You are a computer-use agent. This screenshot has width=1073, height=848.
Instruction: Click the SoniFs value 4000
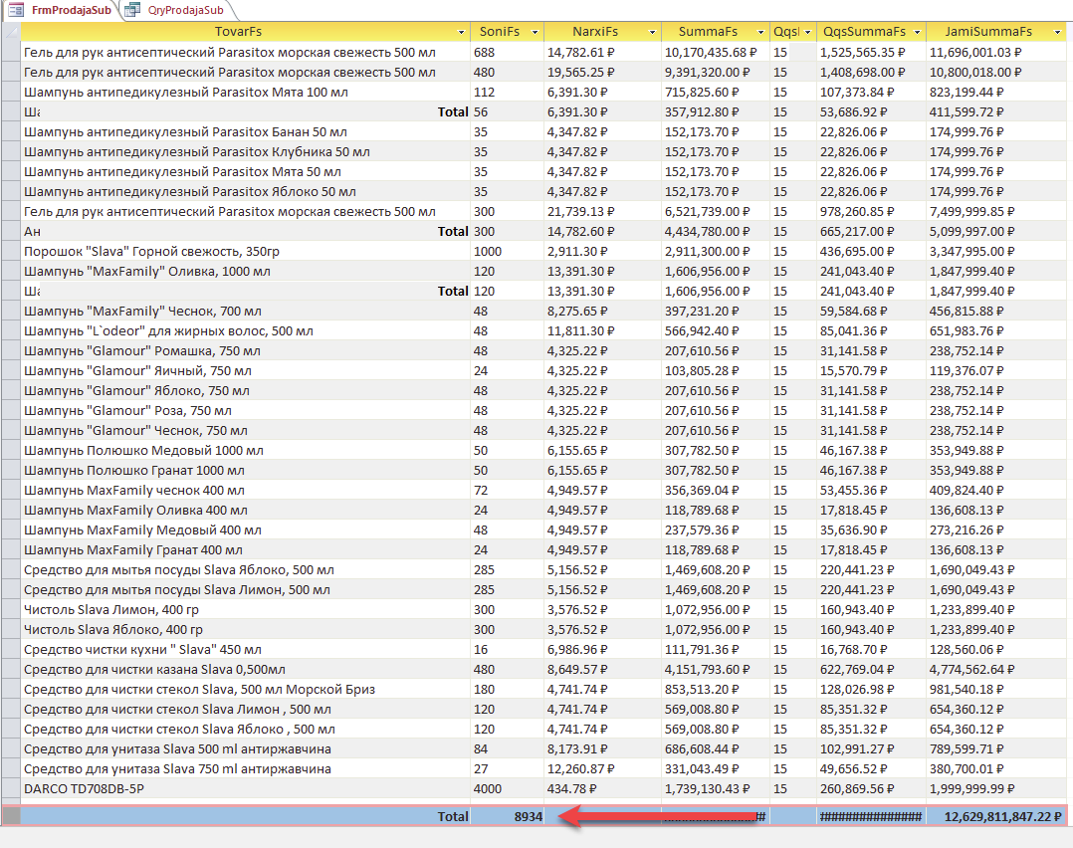coord(488,788)
